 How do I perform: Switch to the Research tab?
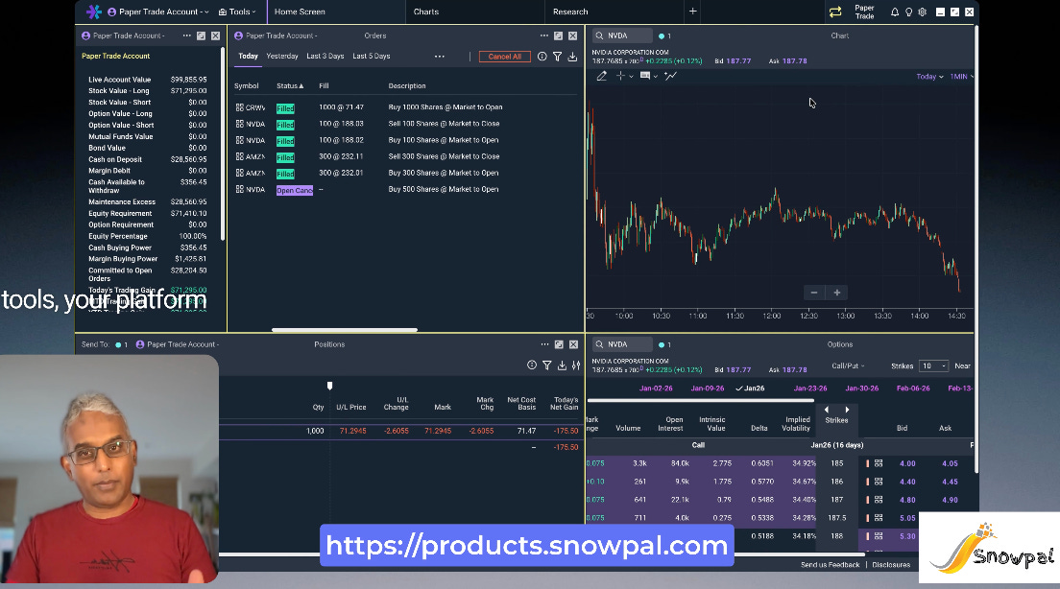(x=570, y=12)
